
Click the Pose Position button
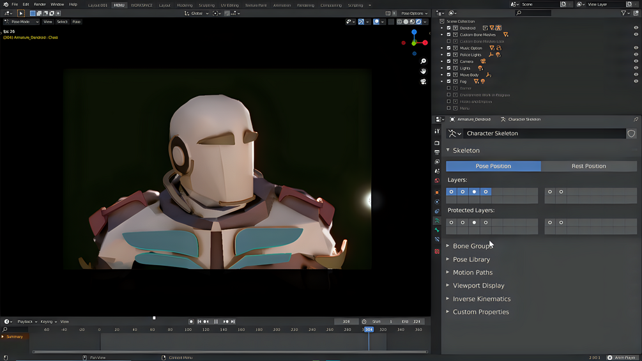click(x=493, y=166)
